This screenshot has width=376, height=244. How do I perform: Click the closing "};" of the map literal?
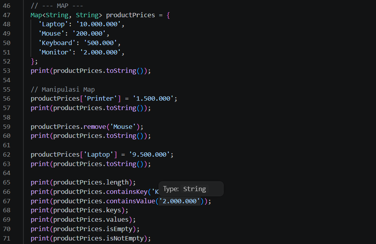(x=34, y=61)
